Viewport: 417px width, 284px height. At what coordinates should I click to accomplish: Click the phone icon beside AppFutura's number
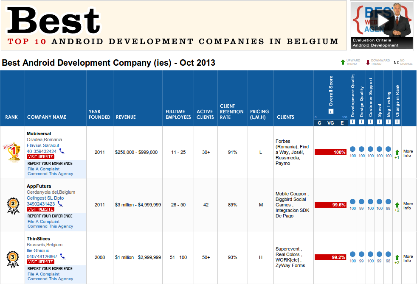coord(60,204)
